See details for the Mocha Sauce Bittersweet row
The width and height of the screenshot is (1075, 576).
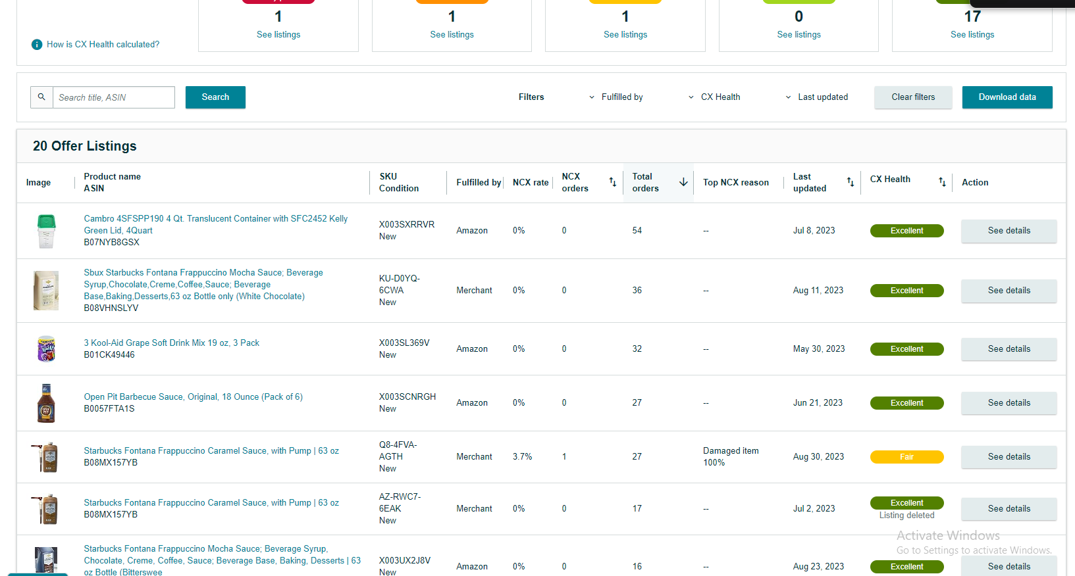(x=1009, y=566)
